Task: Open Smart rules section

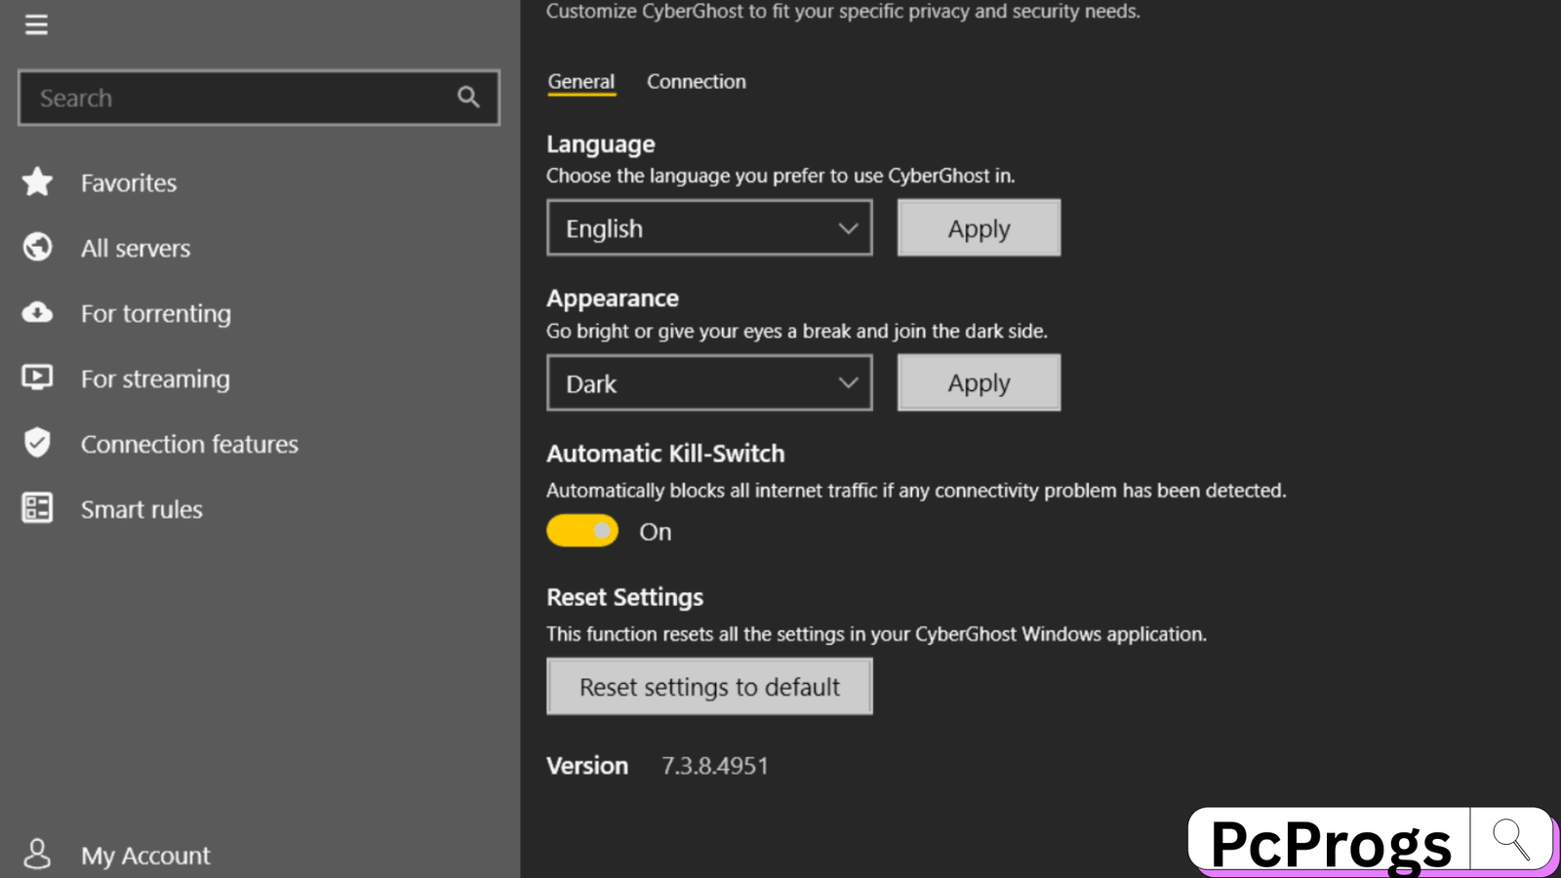Action: [141, 509]
